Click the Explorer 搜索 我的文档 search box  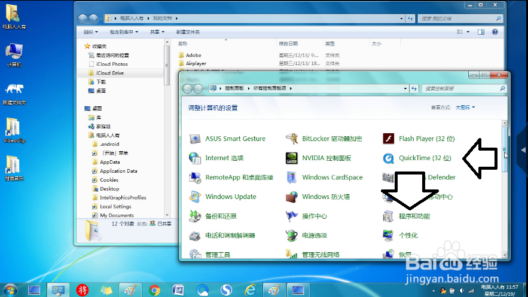[460, 19]
